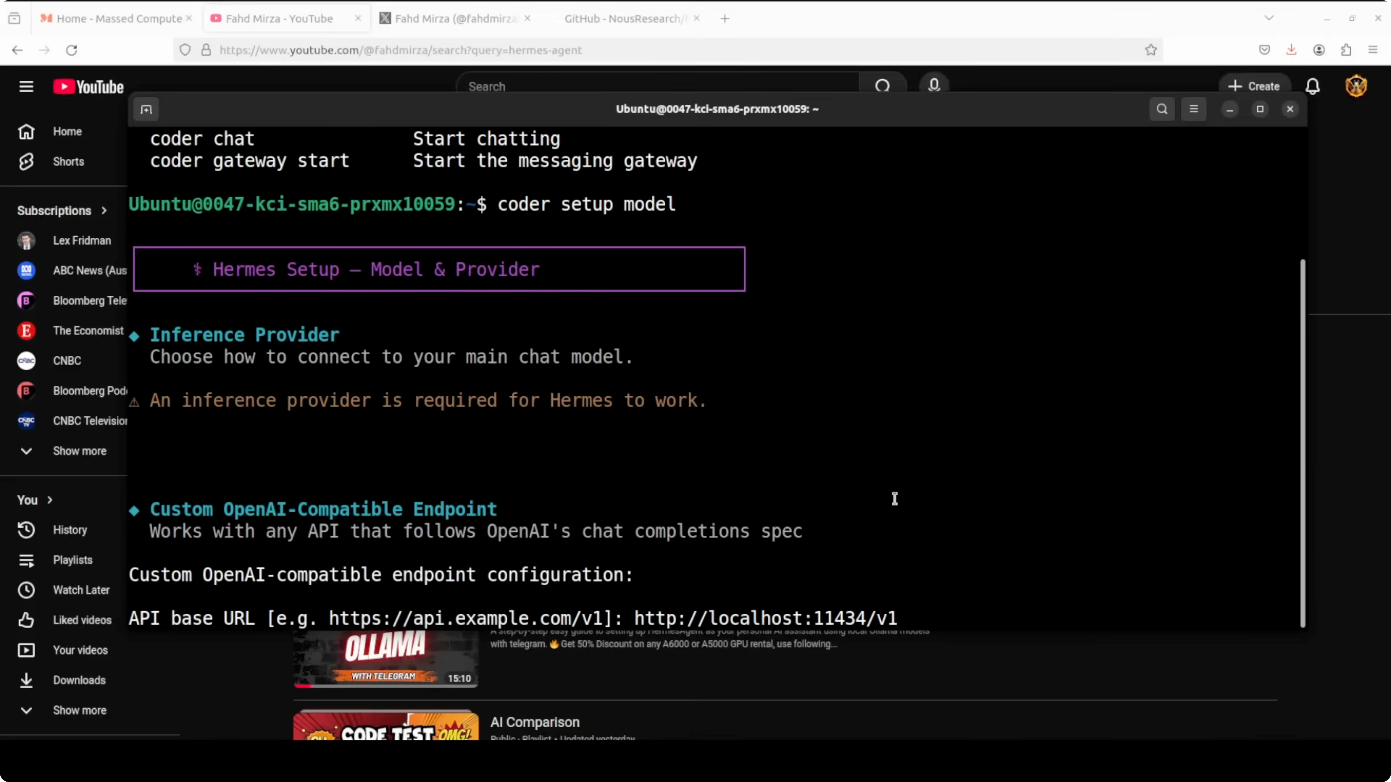1391x782 pixels.
Task: Click the YouTube logo
Action: coord(88,87)
